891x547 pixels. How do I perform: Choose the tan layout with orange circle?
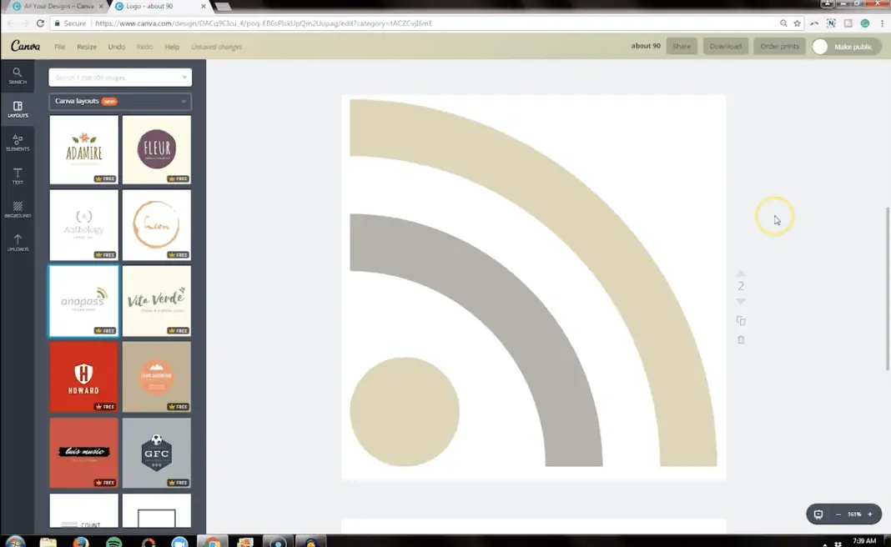pyautogui.click(x=156, y=377)
